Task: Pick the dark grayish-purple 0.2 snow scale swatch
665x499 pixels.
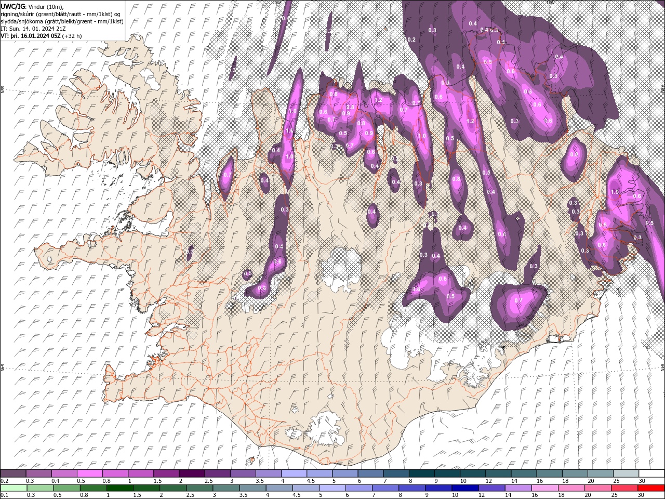Action: (13, 474)
